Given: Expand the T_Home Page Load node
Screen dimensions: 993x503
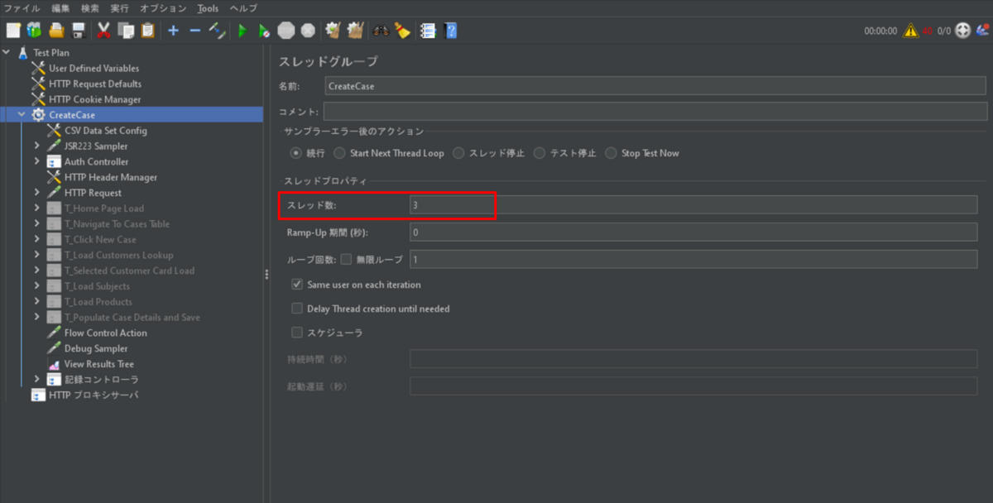Looking at the screenshot, I should pyautogui.click(x=37, y=208).
